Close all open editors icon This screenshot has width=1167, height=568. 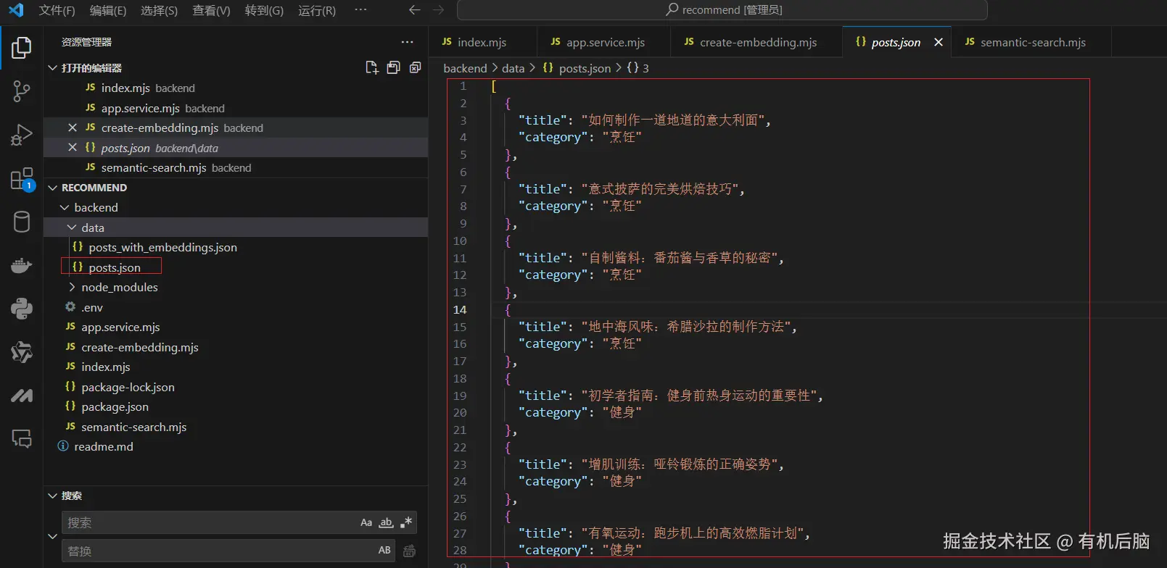tap(415, 67)
